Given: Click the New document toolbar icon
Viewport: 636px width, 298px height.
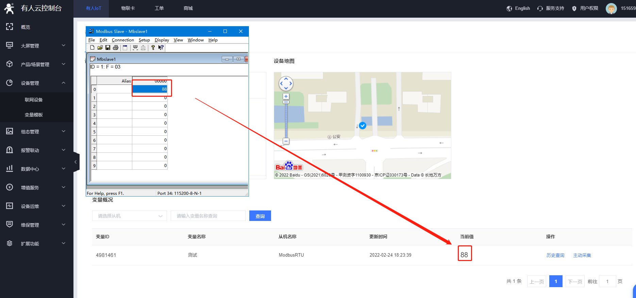Looking at the screenshot, I should pyautogui.click(x=92, y=48).
